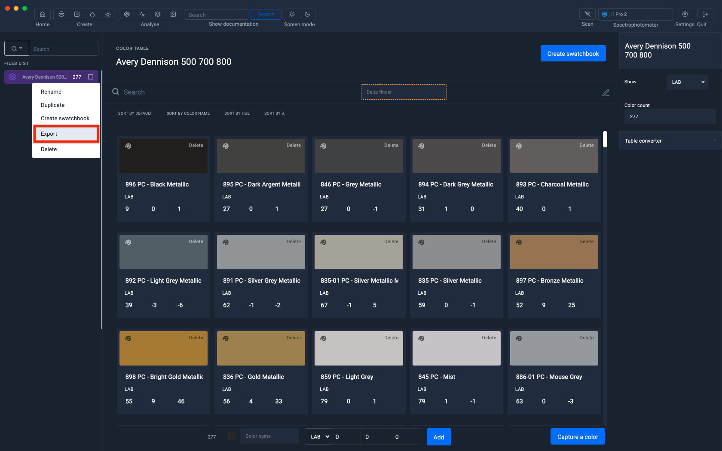
Task: Click 897 PC Bronze Metallic color swatch
Action: [554, 252]
